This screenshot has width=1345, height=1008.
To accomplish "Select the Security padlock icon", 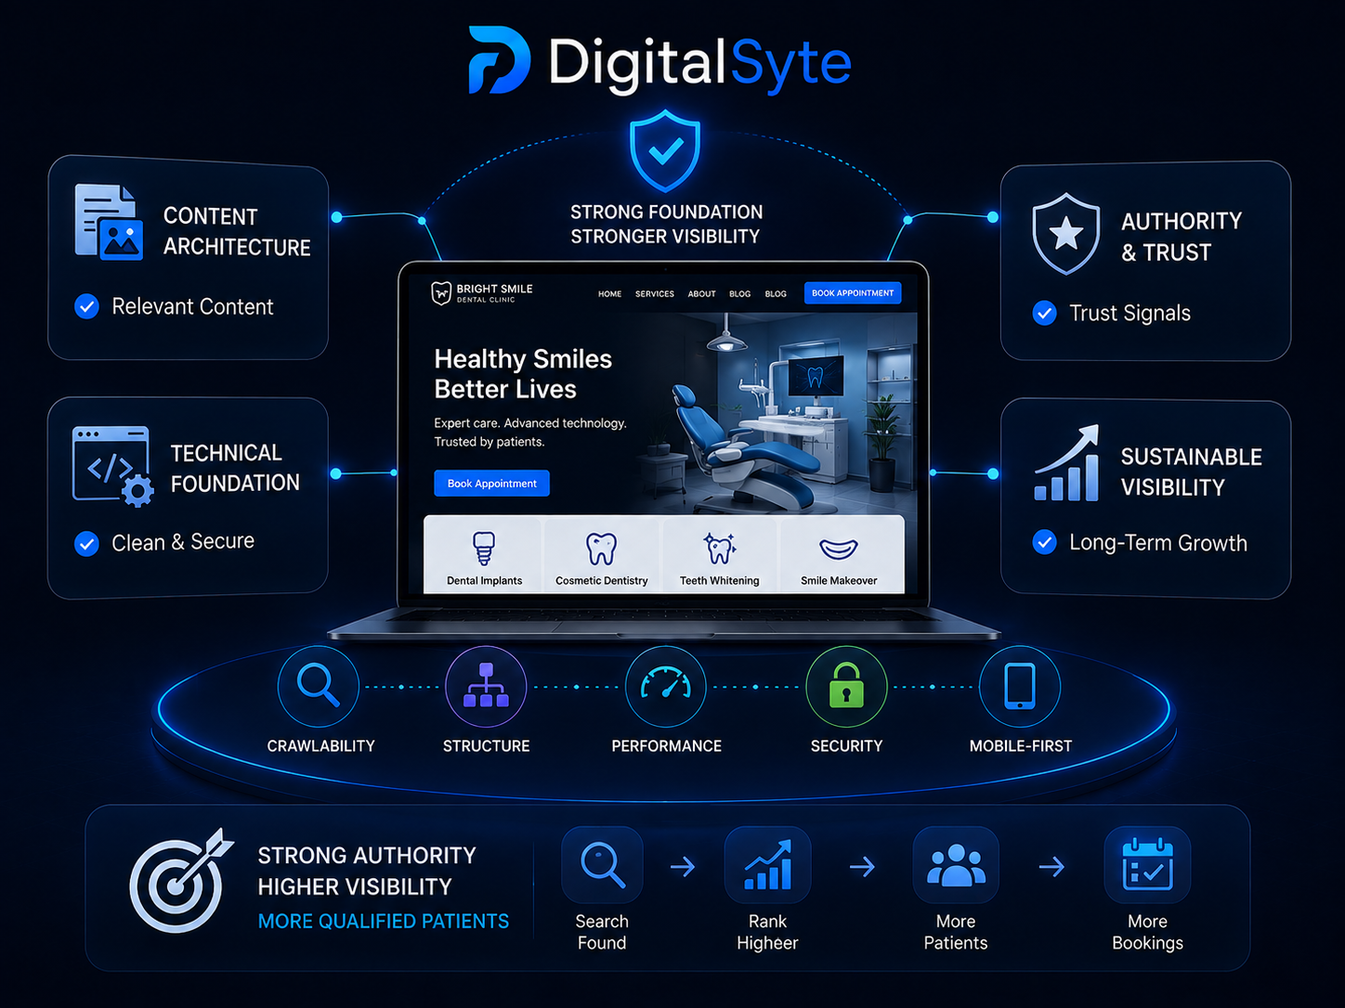I will pyautogui.click(x=846, y=687).
